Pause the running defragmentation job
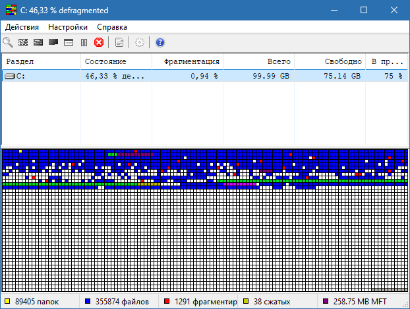This screenshot has width=410, height=309. pos(84,42)
